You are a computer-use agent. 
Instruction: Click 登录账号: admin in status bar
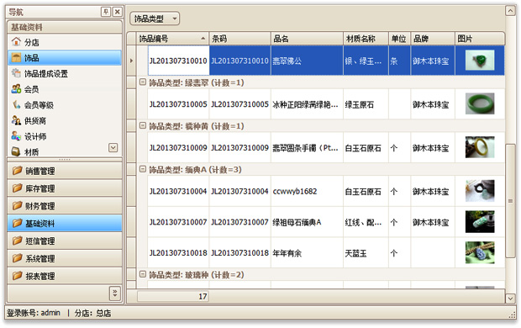(x=34, y=313)
